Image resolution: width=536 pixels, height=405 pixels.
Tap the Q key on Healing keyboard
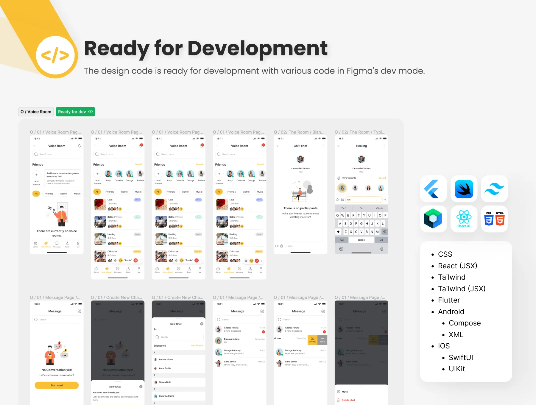(x=337, y=215)
